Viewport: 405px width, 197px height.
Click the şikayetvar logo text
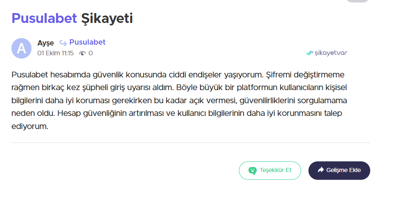331,53
